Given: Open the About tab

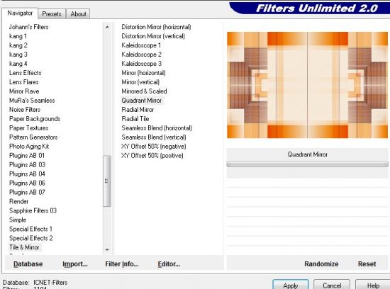Looking at the screenshot, I should coord(78,14).
